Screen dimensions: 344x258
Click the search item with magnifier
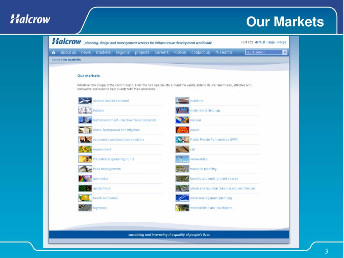(x=223, y=52)
